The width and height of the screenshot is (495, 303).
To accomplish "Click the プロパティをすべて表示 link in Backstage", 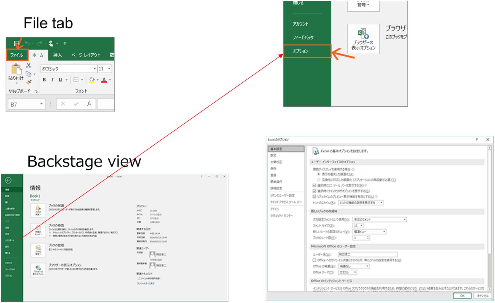I will [145, 284].
